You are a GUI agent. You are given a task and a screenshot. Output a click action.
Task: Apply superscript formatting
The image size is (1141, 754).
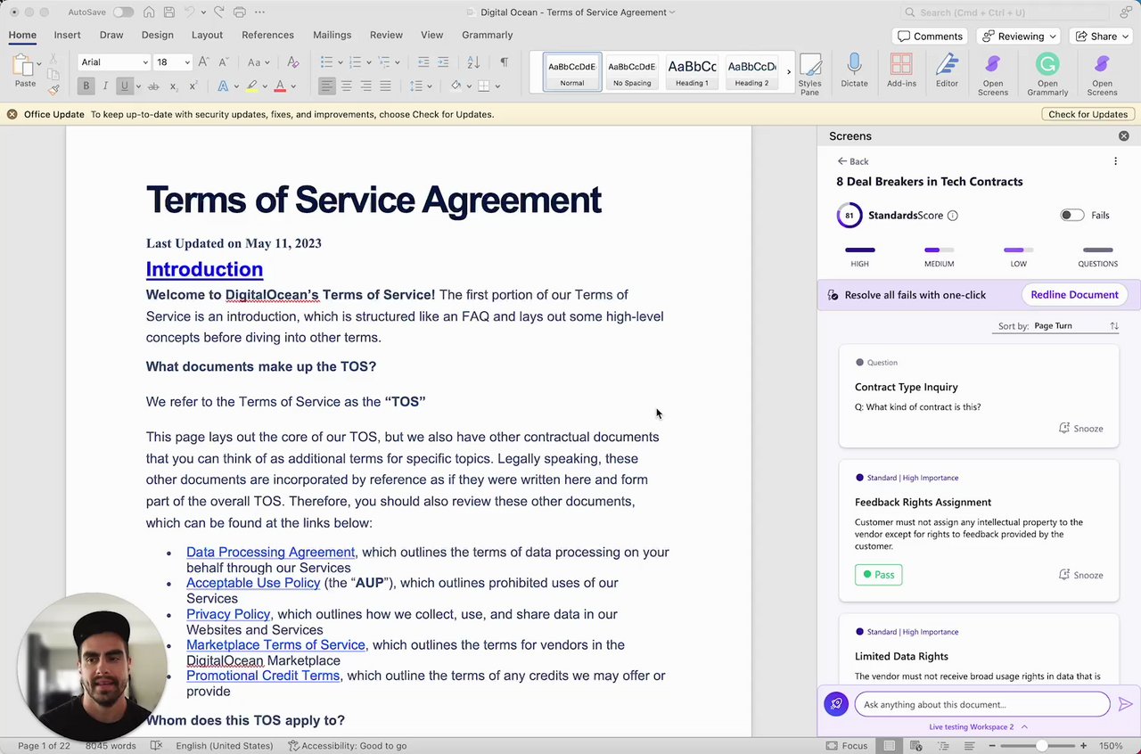click(x=192, y=86)
